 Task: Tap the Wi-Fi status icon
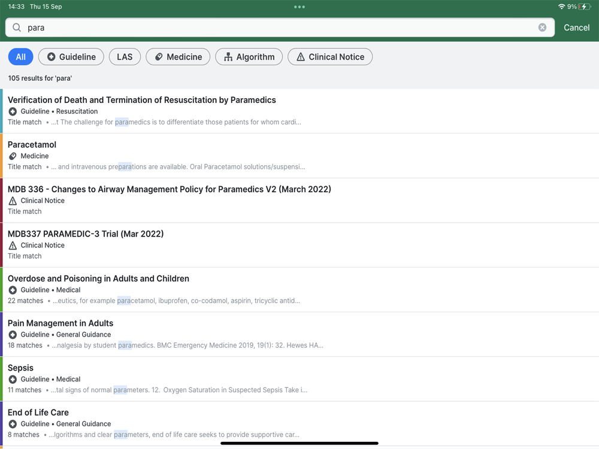pyautogui.click(x=561, y=7)
